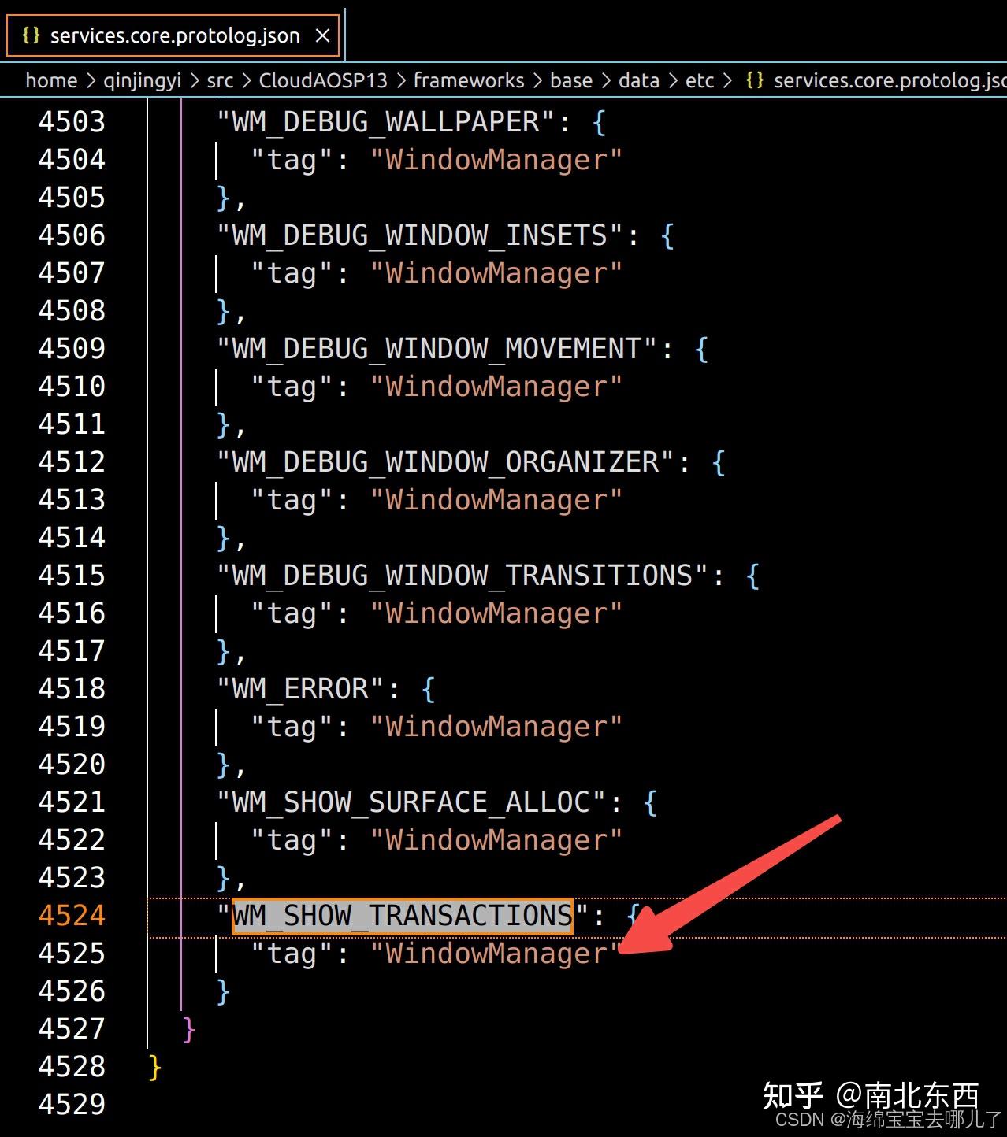
Task: Close the services.core.protolog.json tab
Action: click(x=321, y=35)
